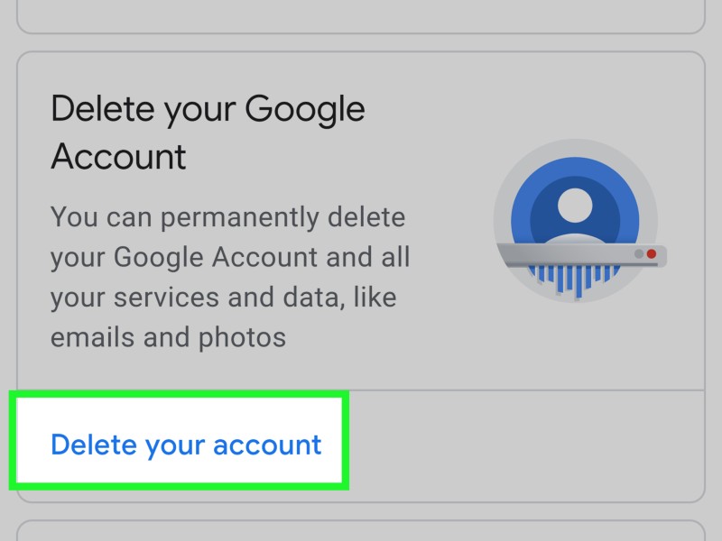Select the Delete your Google Account heading

click(208, 132)
